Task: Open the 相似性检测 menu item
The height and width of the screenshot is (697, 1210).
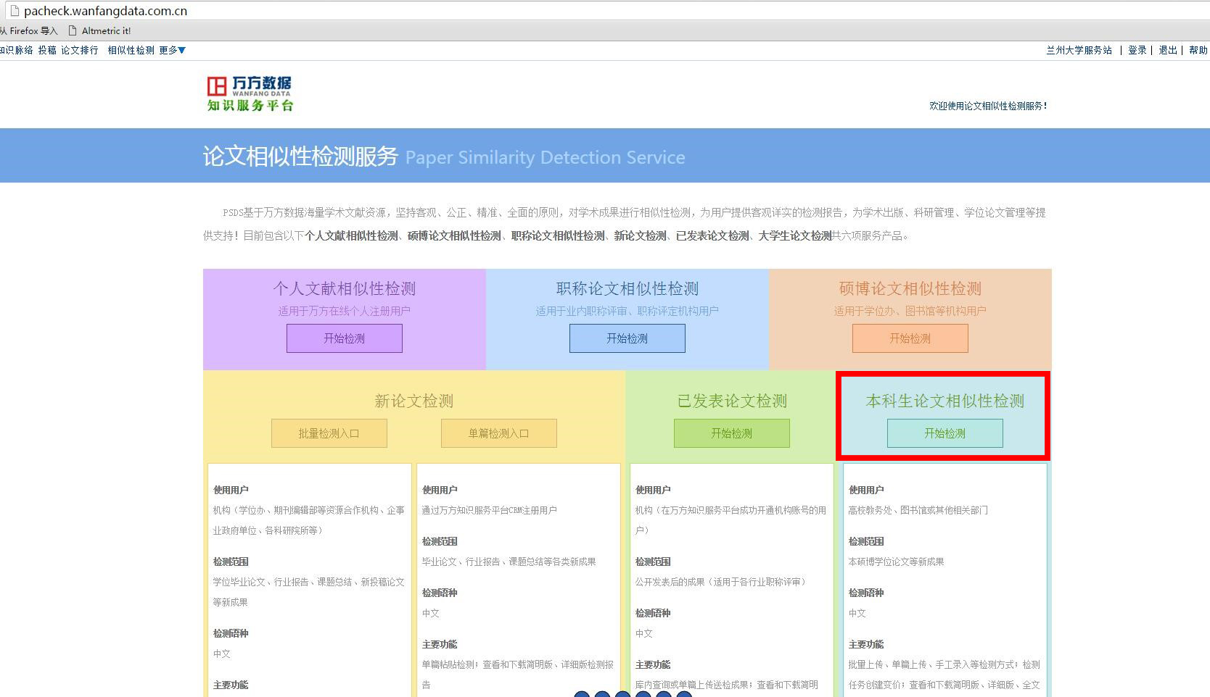Action: coord(131,50)
